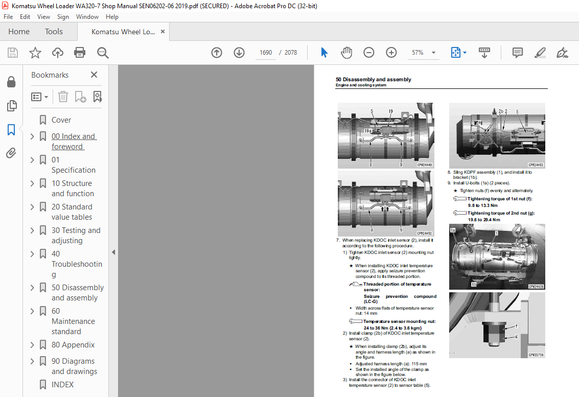Open the File menu
The height and width of the screenshot is (397, 579).
point(8,17)
